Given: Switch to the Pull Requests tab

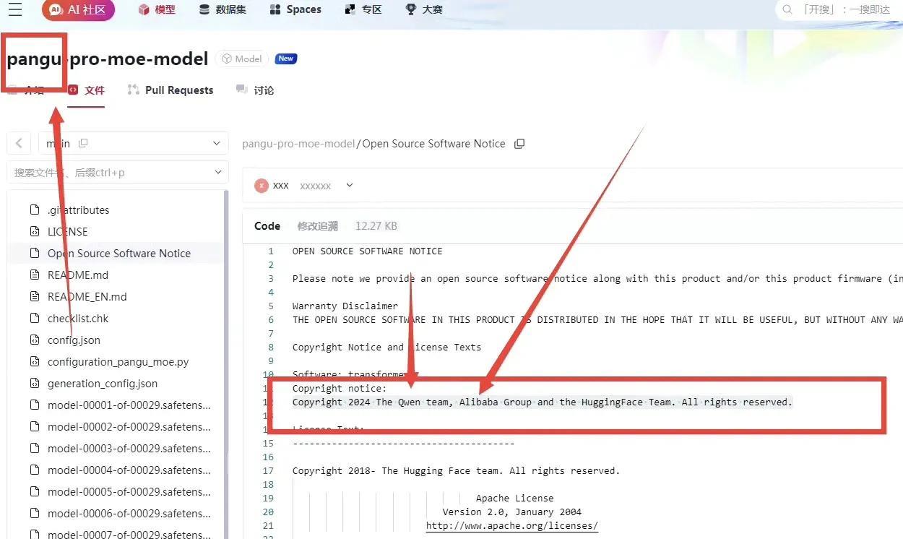Looking at the screenshot, I should click(x=170, y=90).
